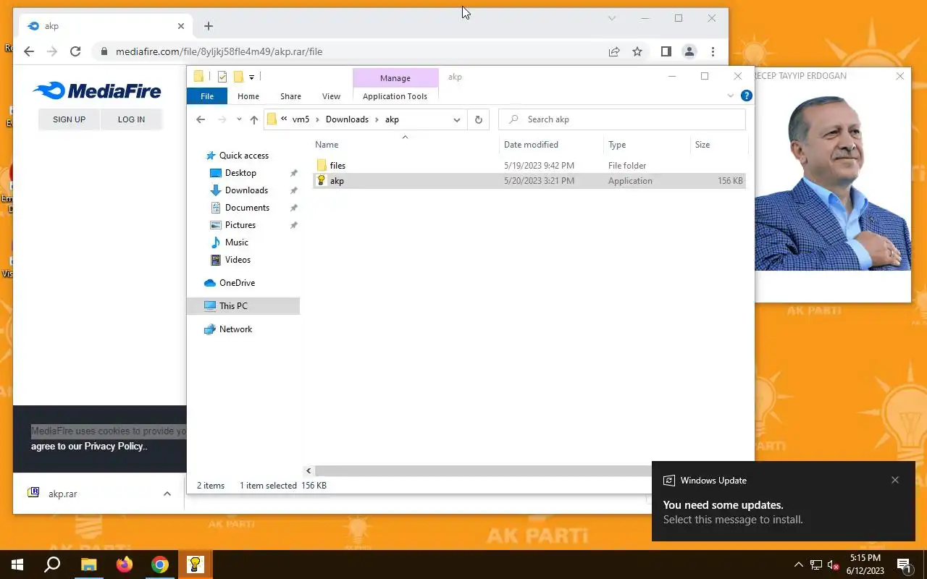Expand the Explorer ribbon with the chevron

[730, 96]
